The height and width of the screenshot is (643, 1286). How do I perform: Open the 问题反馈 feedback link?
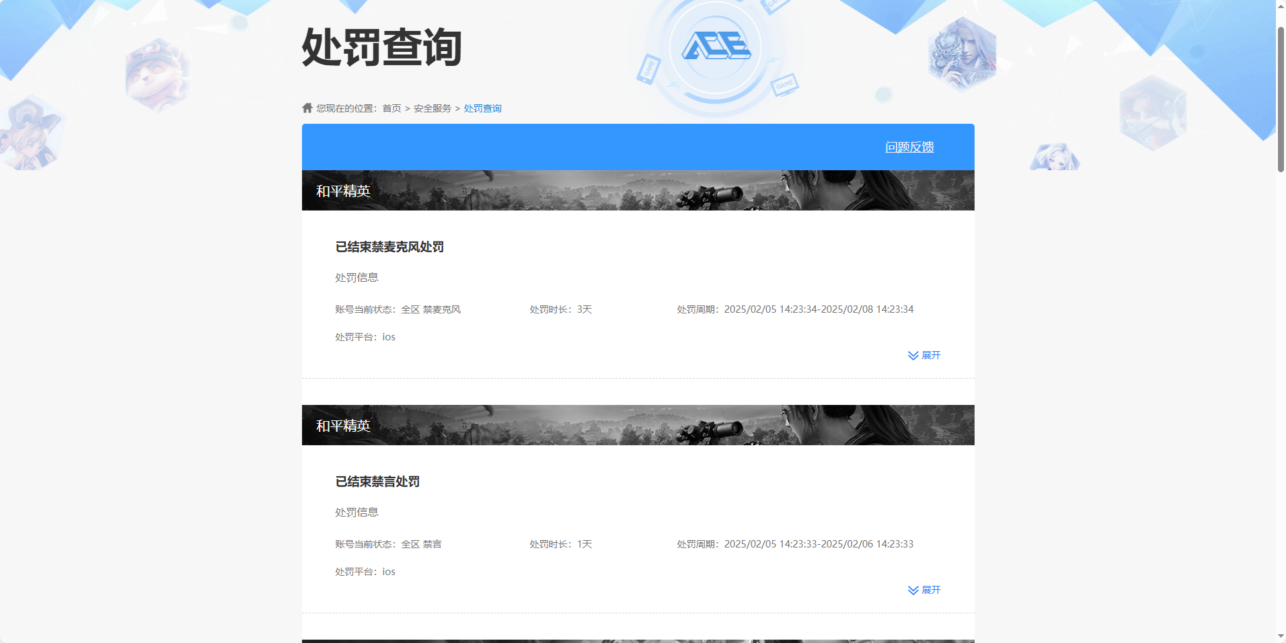[909, 147]
